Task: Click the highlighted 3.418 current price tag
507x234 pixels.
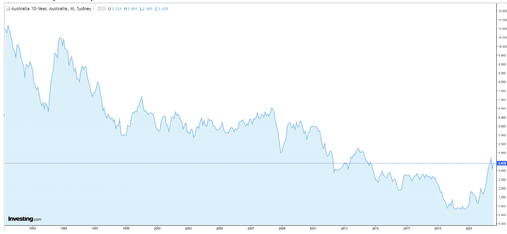Action: (x=500, y=163)
